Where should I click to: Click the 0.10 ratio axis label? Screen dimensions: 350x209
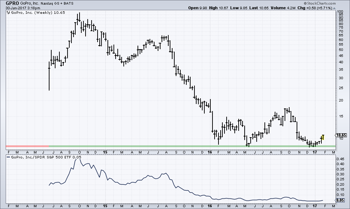(340, 195)
